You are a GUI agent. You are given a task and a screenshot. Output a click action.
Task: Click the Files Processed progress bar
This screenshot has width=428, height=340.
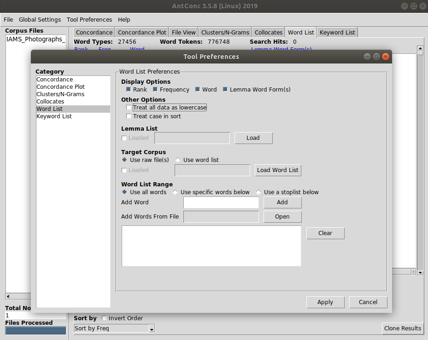click(x=35, y=330)
